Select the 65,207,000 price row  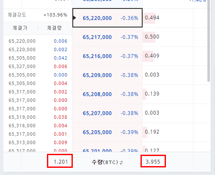click(x=107, y=113)
